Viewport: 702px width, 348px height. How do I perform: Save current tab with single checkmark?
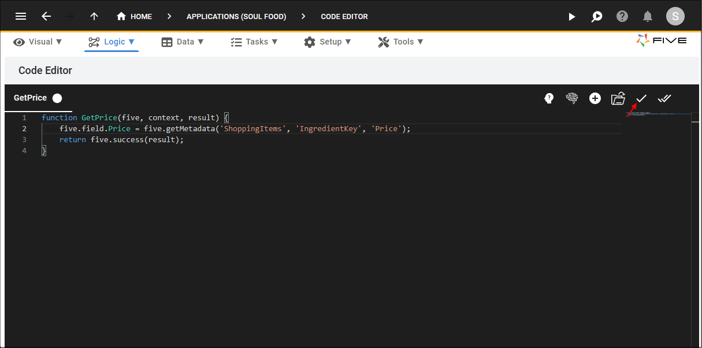[641, 98]
